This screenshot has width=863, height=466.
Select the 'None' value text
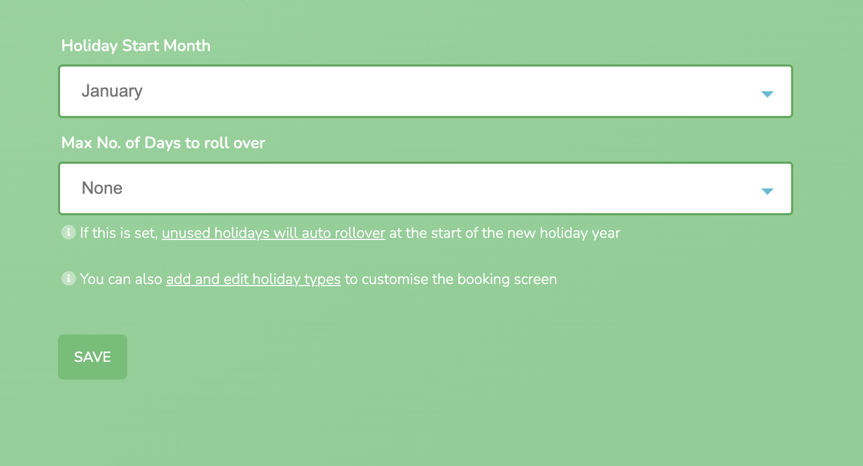click(x=102, y=188)
